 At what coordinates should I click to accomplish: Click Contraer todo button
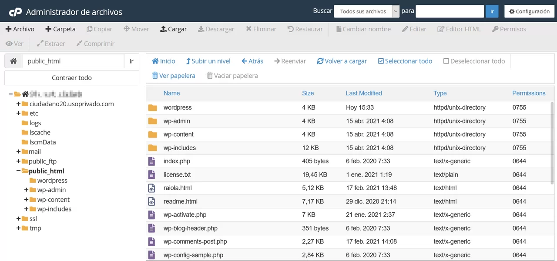point(72,78)
